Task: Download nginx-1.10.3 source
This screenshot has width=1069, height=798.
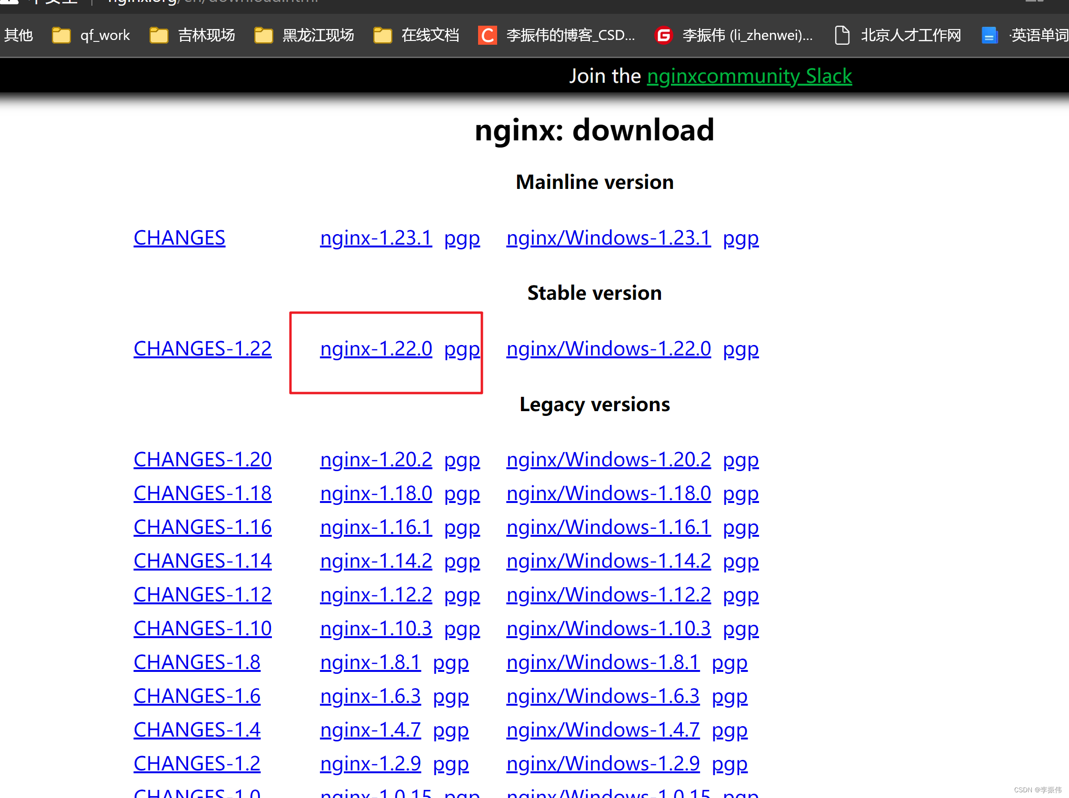Action: coord(376,629)
